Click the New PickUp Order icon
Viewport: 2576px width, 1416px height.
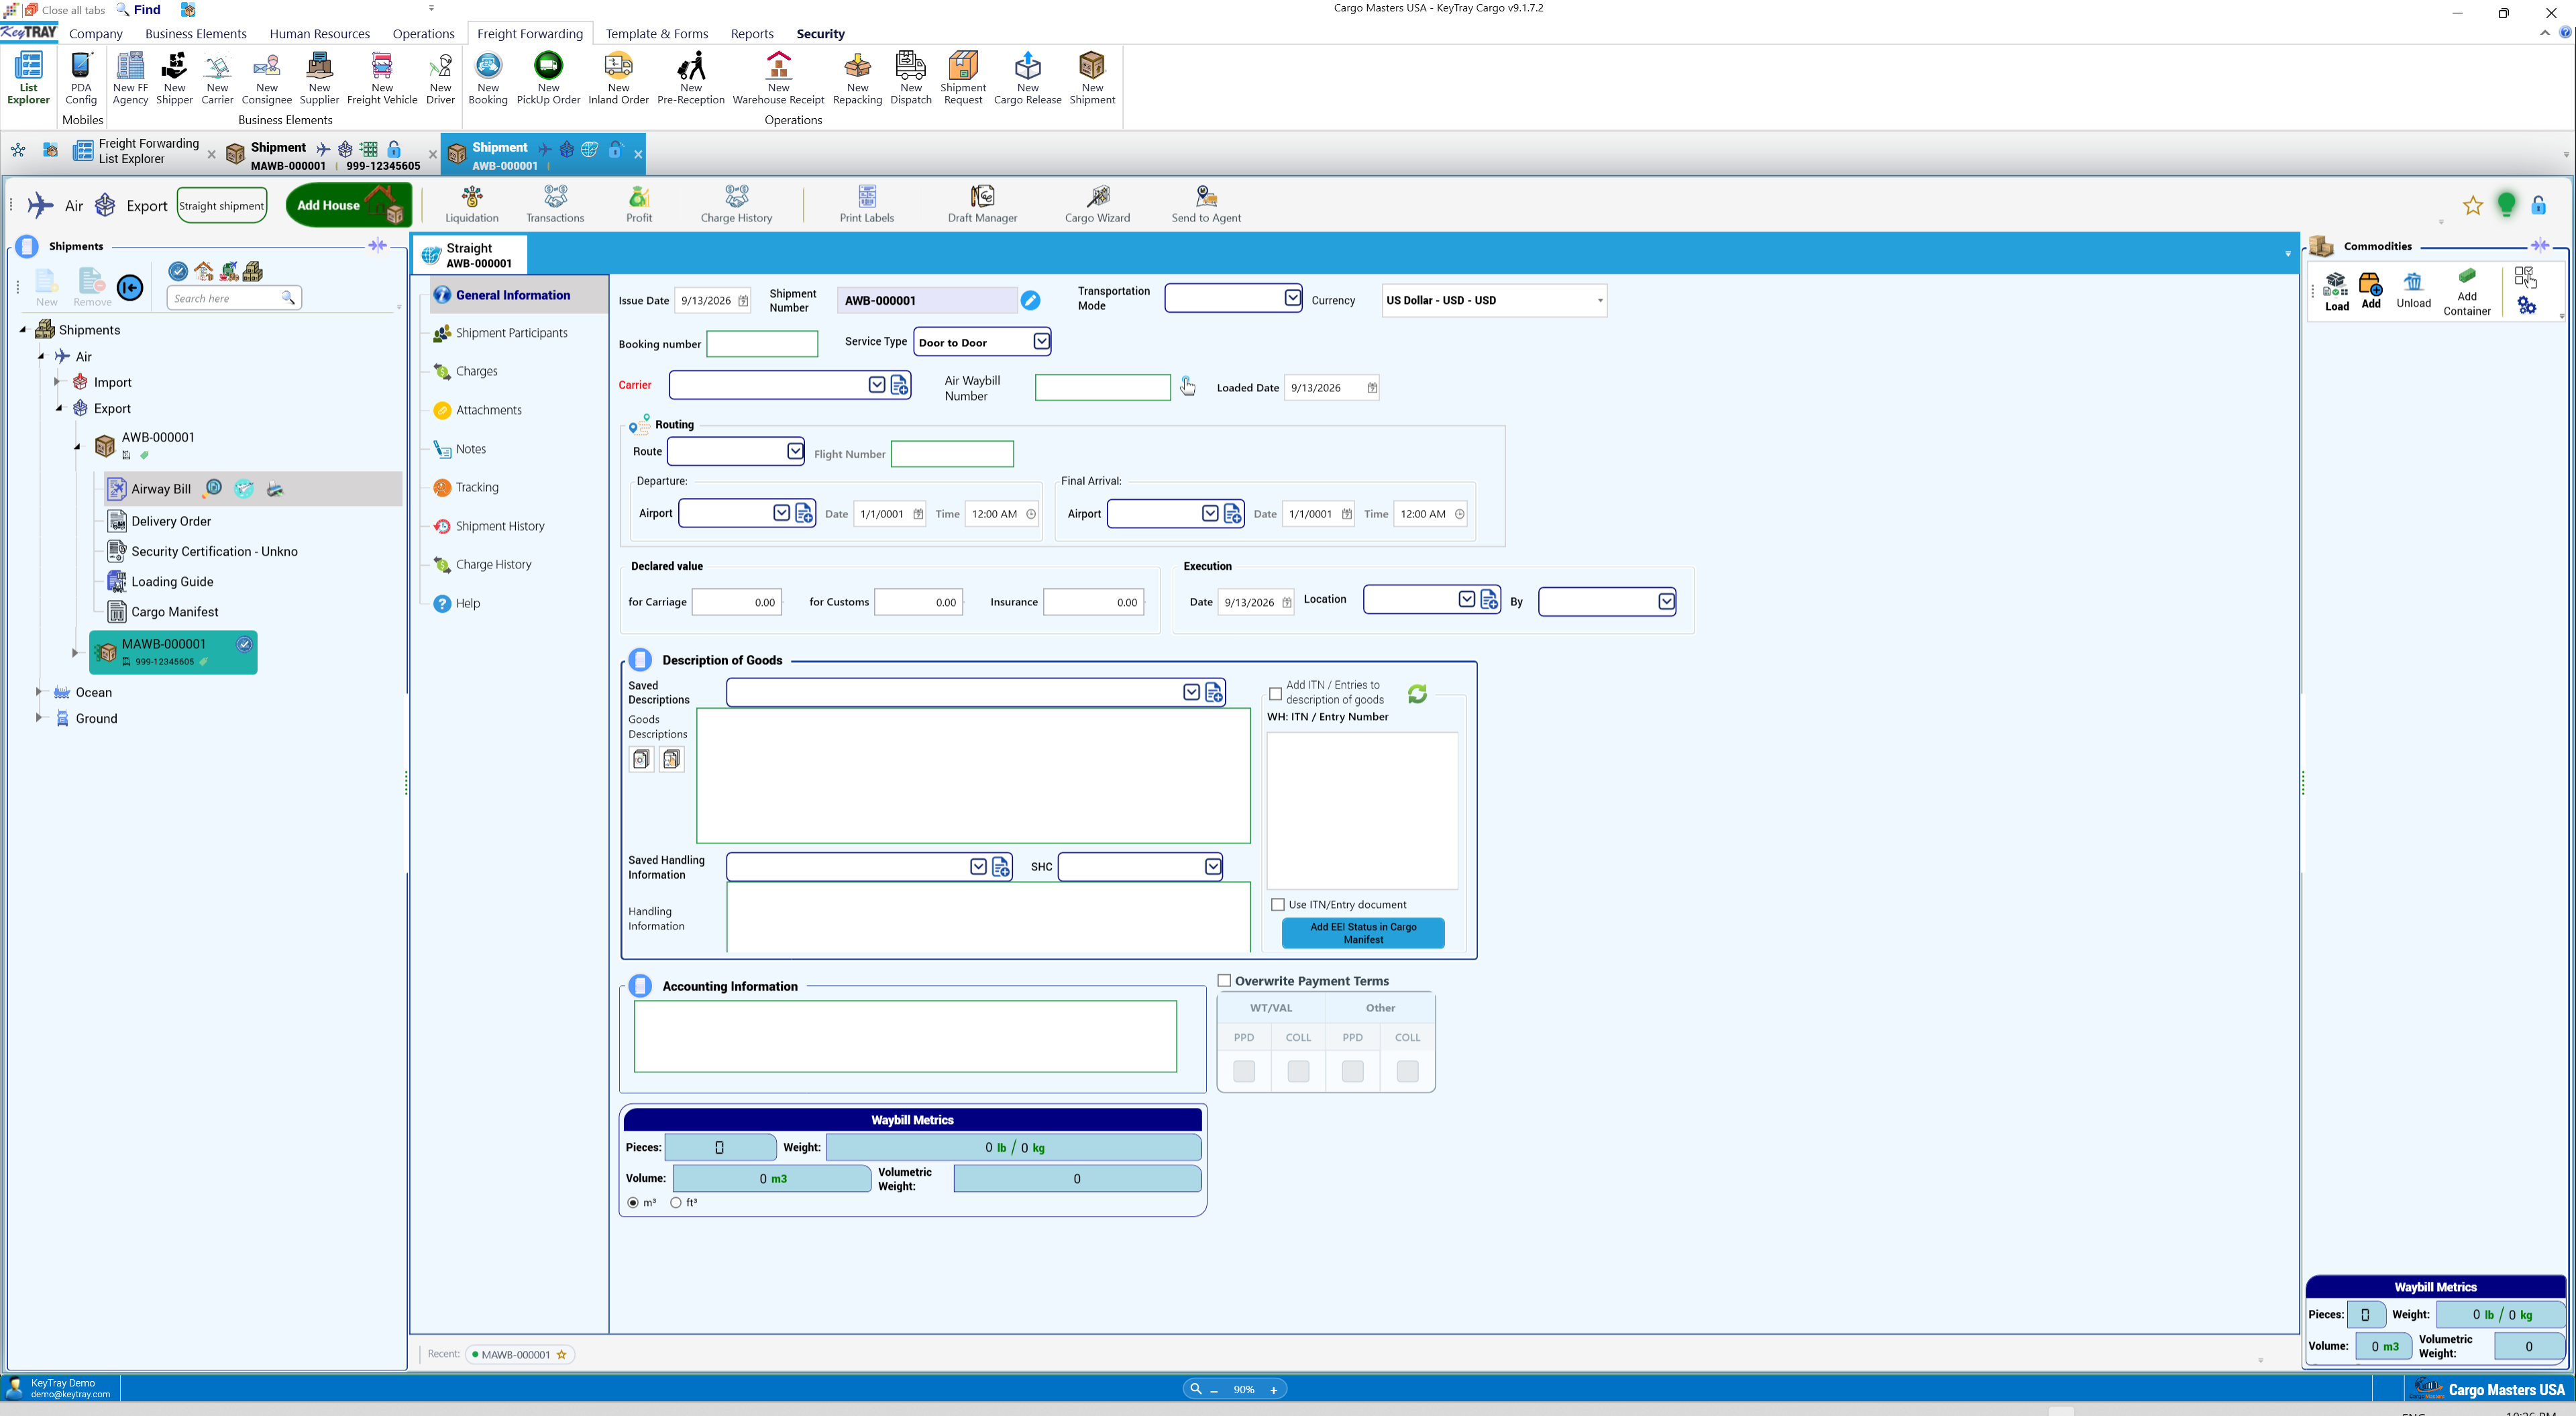click(548, 78)
